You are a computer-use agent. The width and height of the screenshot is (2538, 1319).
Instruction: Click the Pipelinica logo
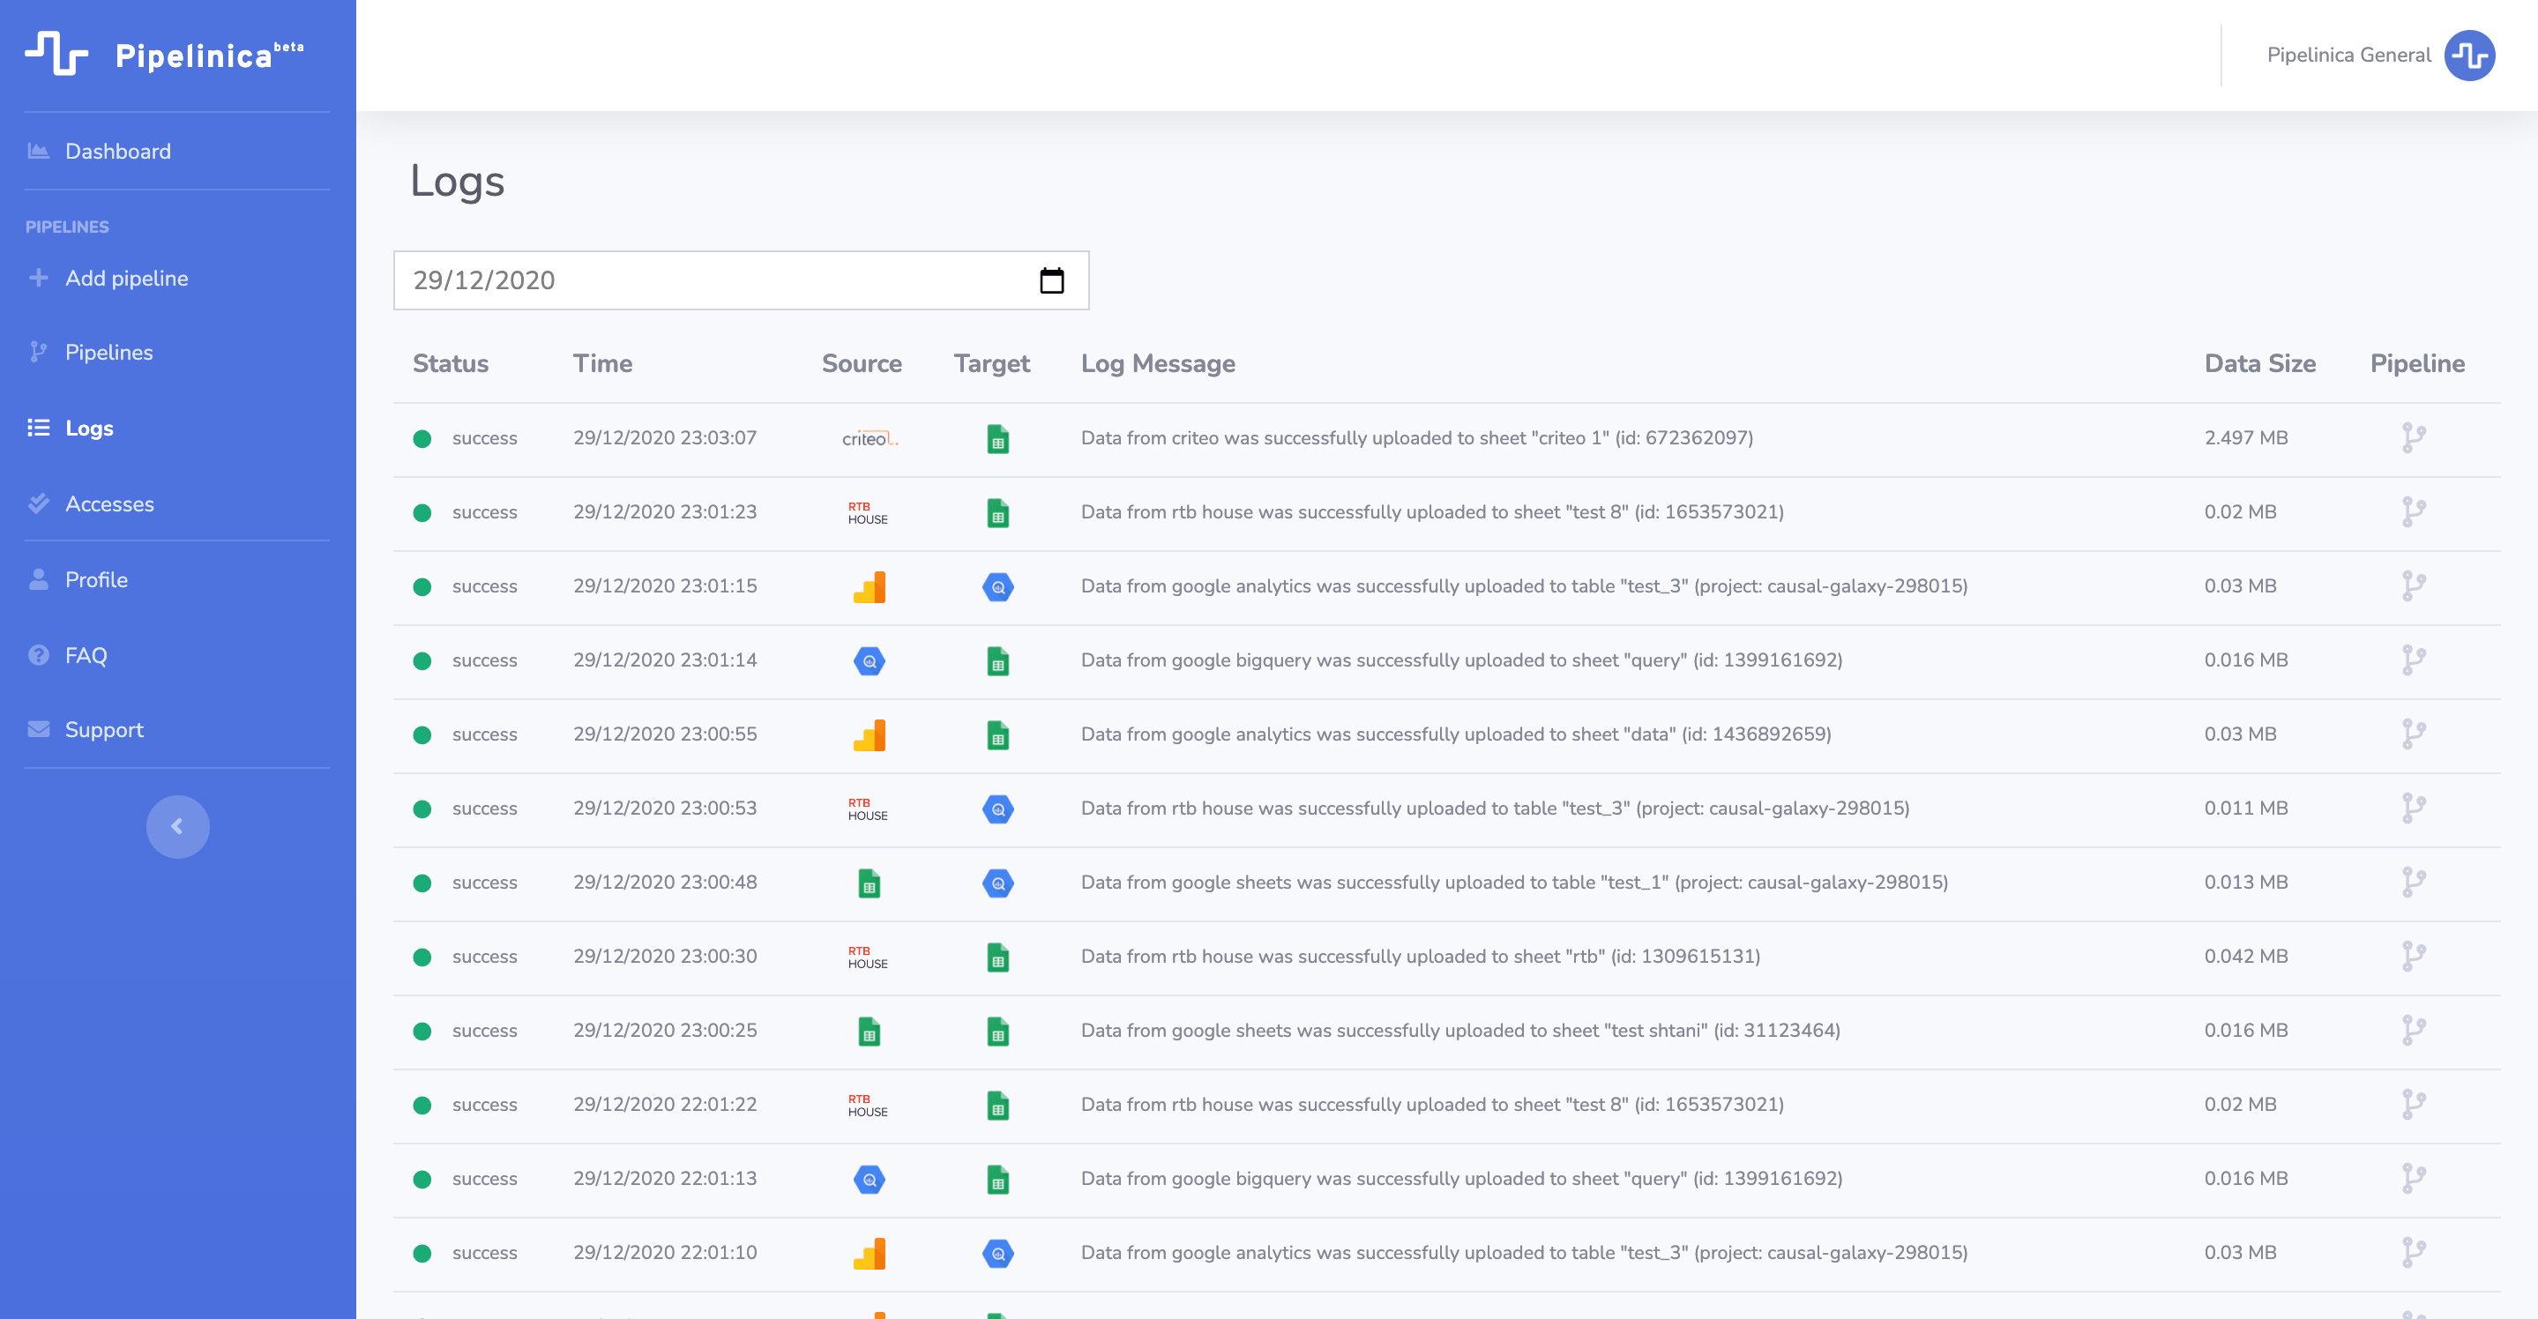coord(163,54)
